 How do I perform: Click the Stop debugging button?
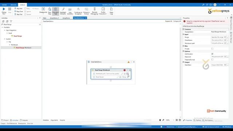coord(10,11)
